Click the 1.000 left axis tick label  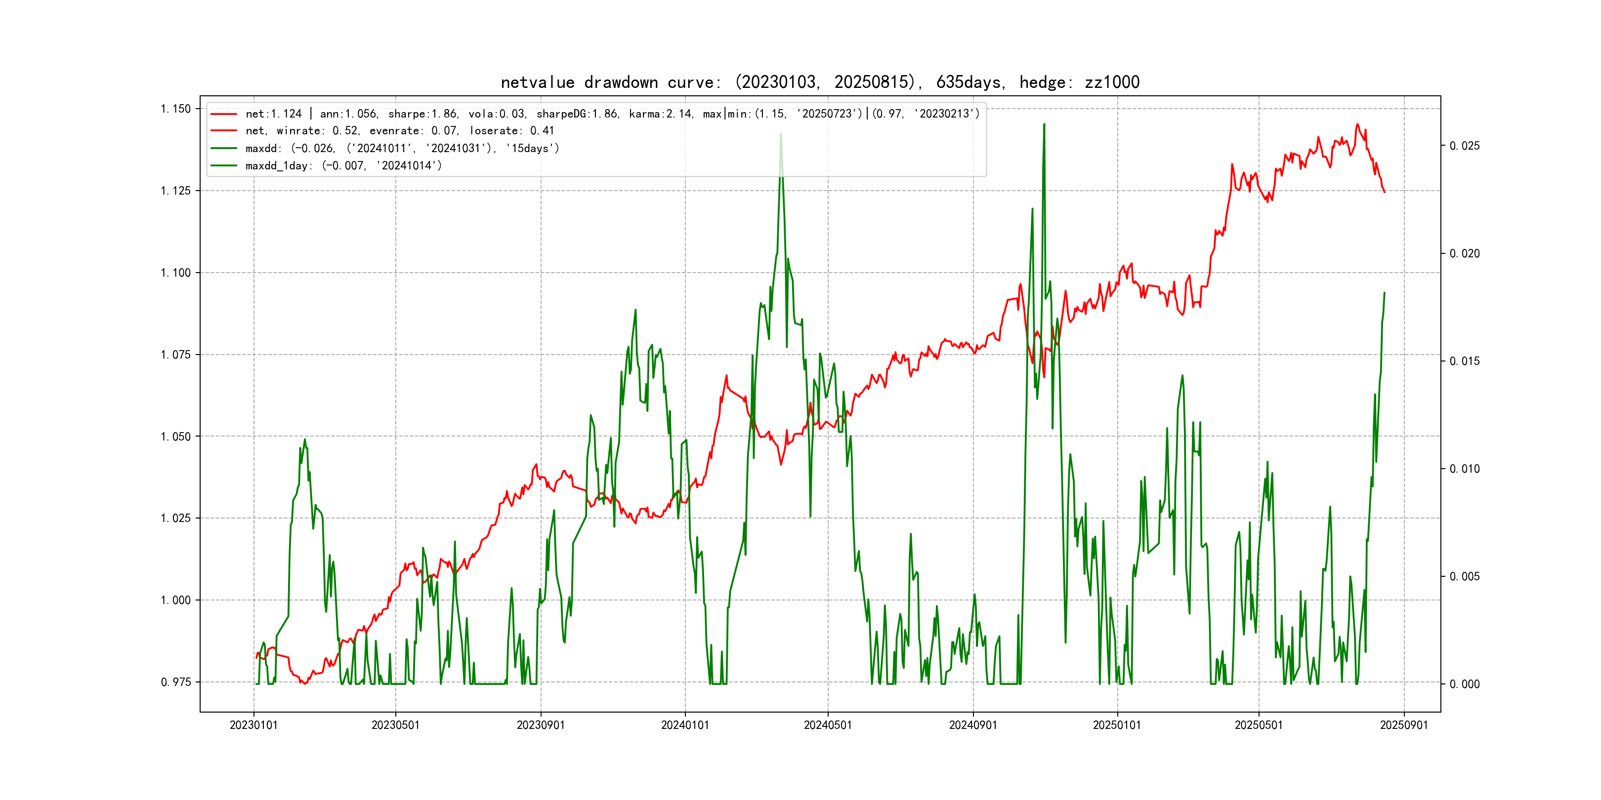pyautogui.click(x=176, y=600)
